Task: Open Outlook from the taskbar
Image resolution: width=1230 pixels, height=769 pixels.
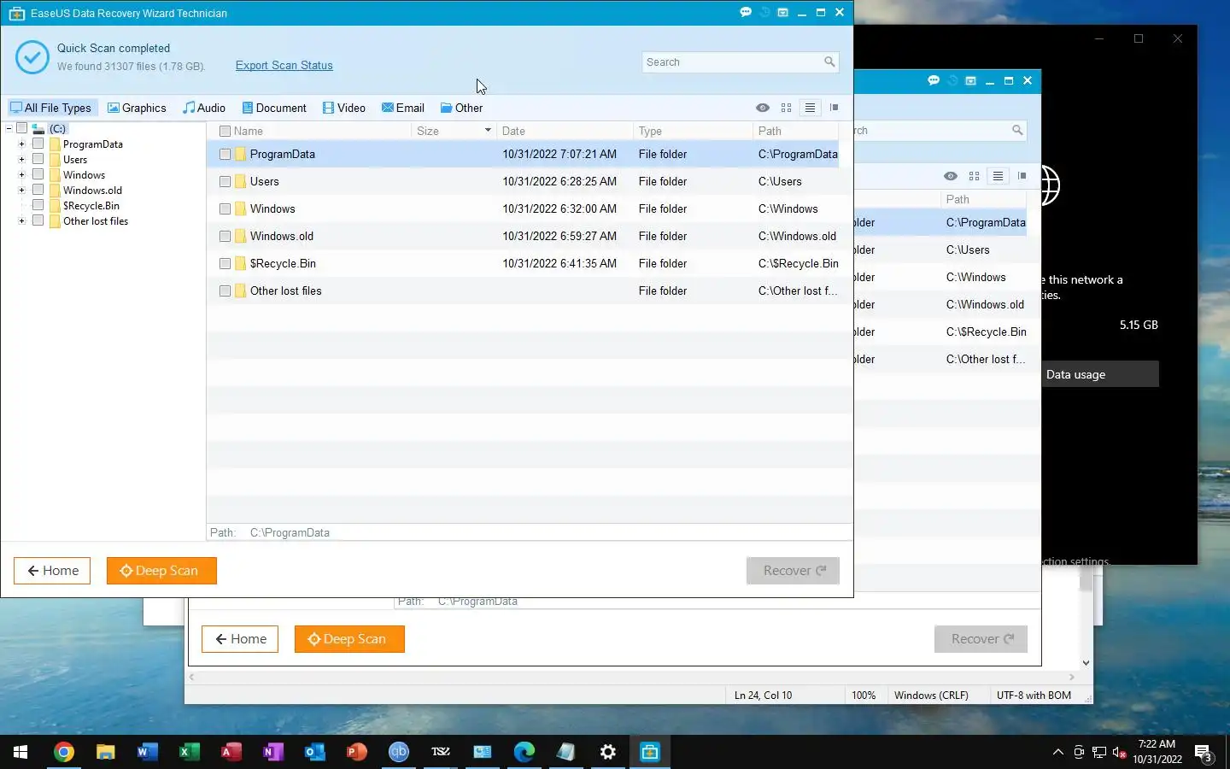Action: [314, 752]
